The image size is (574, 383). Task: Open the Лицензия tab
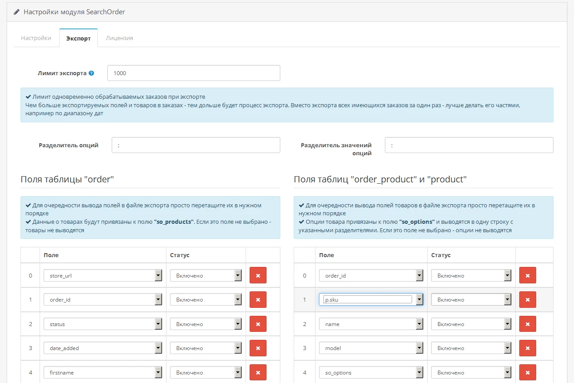pyautogui.click(x=119, y=38)
